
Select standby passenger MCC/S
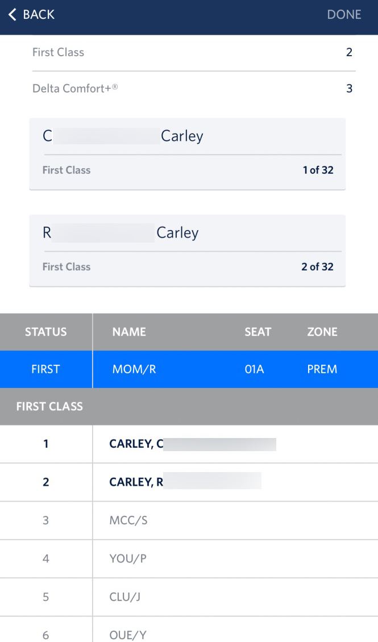click(x=189, y=520)
